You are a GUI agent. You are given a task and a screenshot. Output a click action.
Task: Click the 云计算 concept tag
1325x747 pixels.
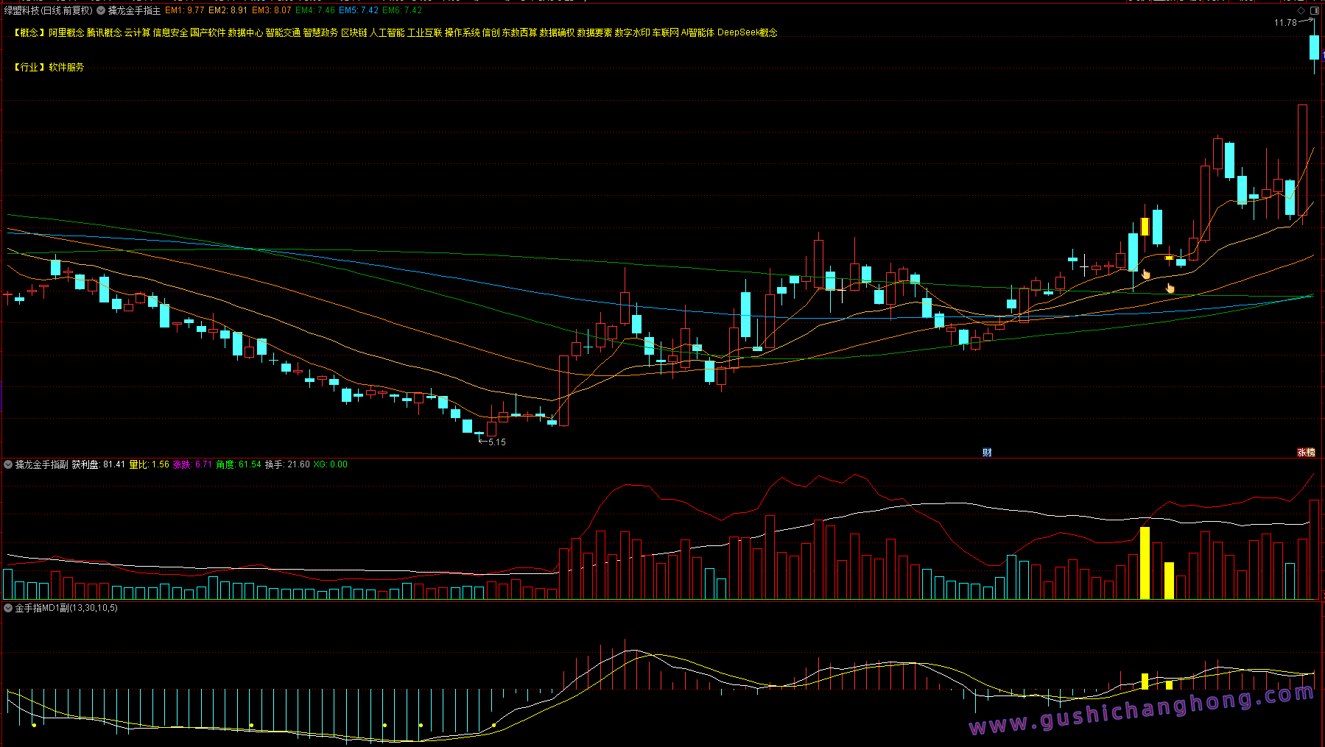pos(137,32)
